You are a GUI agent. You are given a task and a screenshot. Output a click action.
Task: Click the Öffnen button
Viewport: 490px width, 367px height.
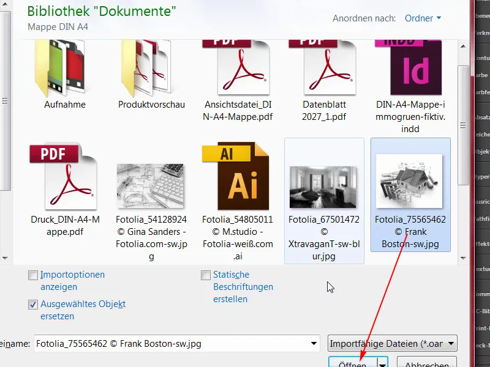click(353, 363)
